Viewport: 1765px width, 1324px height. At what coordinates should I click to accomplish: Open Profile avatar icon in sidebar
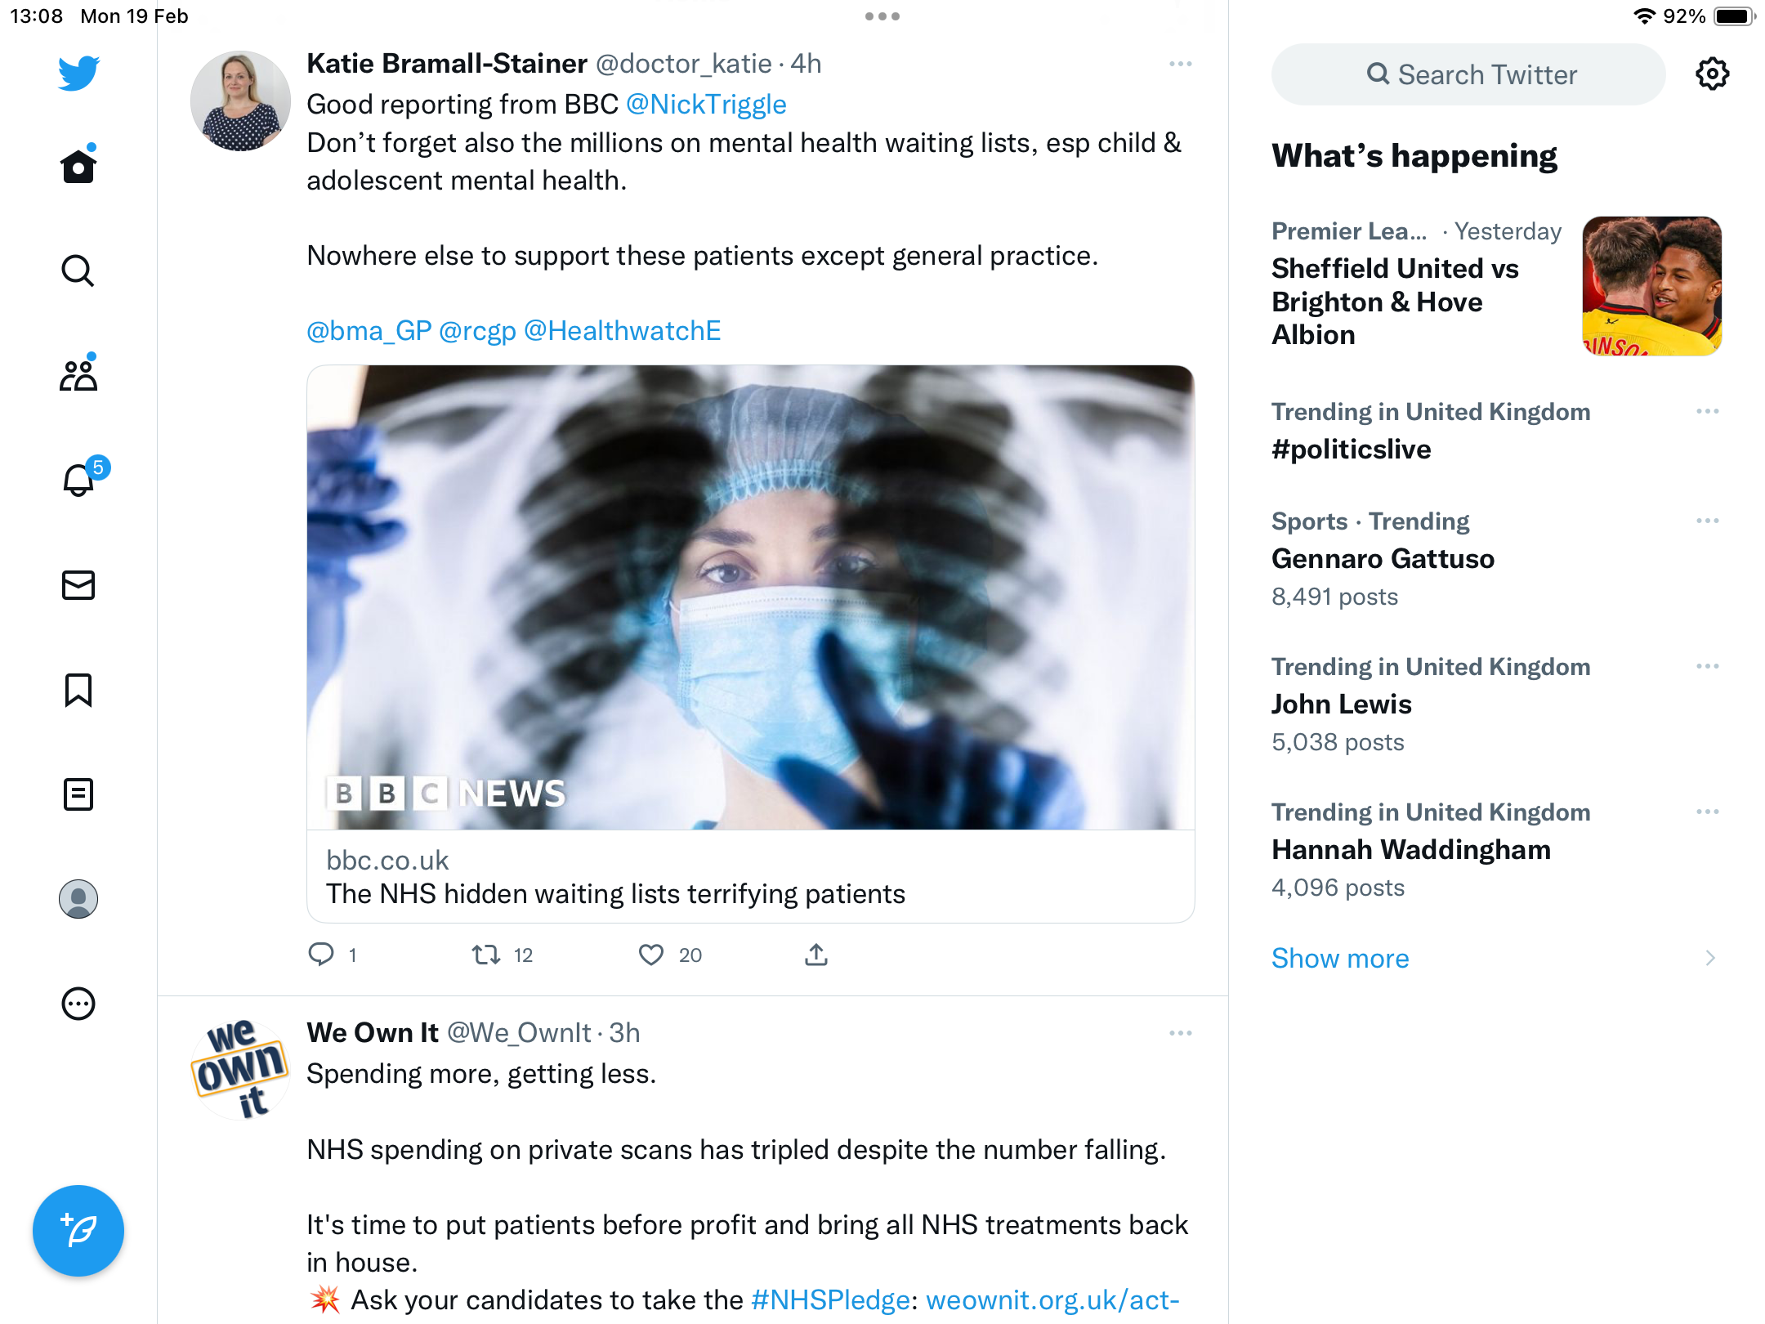coord(78,899)
